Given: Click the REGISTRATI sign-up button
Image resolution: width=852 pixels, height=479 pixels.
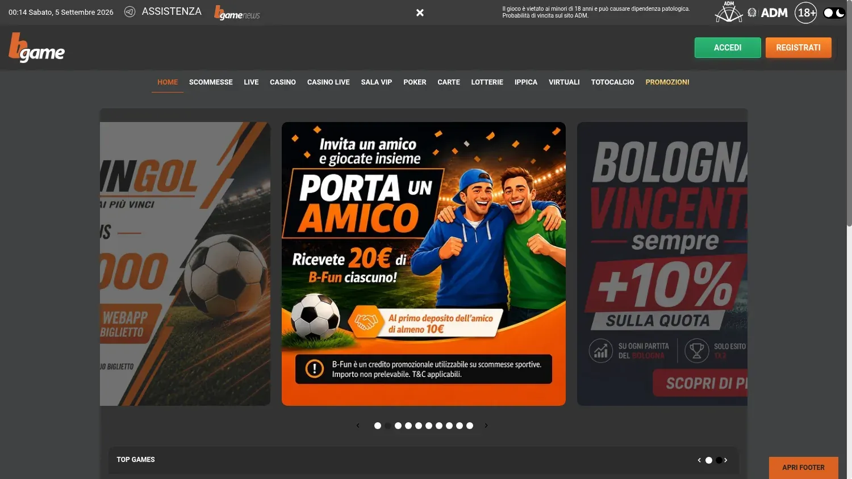Looking at the screenshot, I should 798,48.
